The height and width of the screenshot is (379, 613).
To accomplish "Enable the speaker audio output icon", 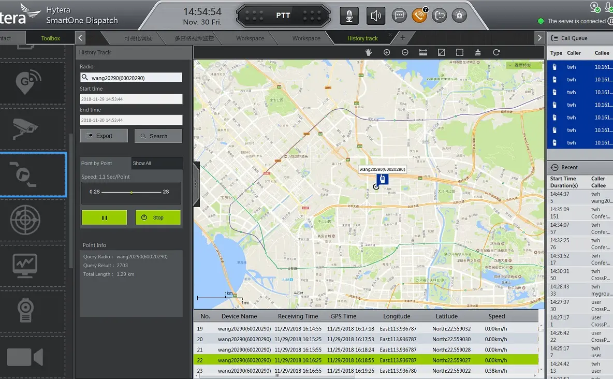I will (x=375, y=16).
